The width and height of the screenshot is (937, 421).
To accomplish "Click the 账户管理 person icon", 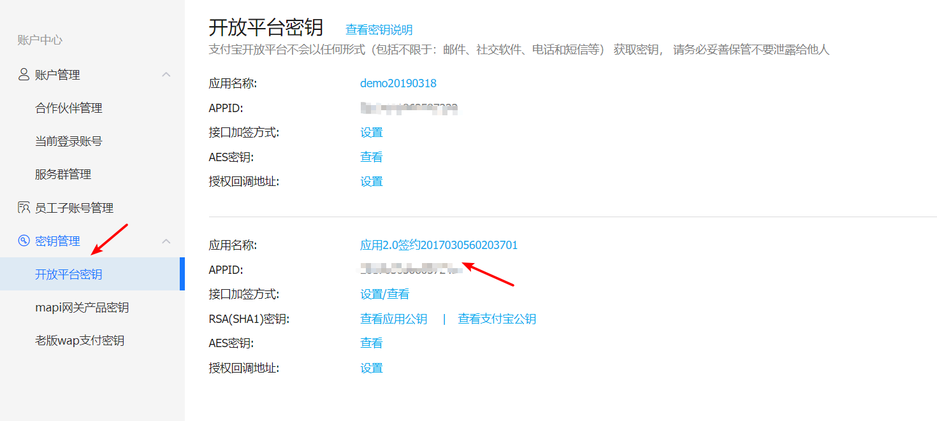I will [24, 75].
